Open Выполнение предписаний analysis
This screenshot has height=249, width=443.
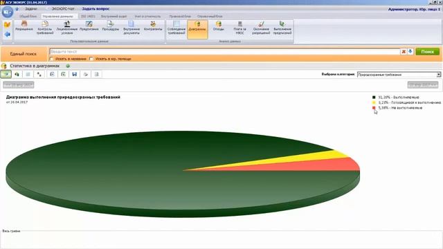282,28
